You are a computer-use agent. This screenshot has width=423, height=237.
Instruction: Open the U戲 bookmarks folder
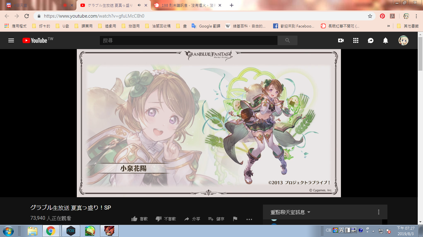pyautogui.click(x=62, y=26)
